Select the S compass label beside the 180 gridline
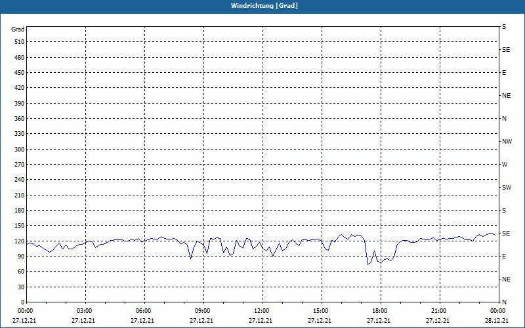 (504, 211)
